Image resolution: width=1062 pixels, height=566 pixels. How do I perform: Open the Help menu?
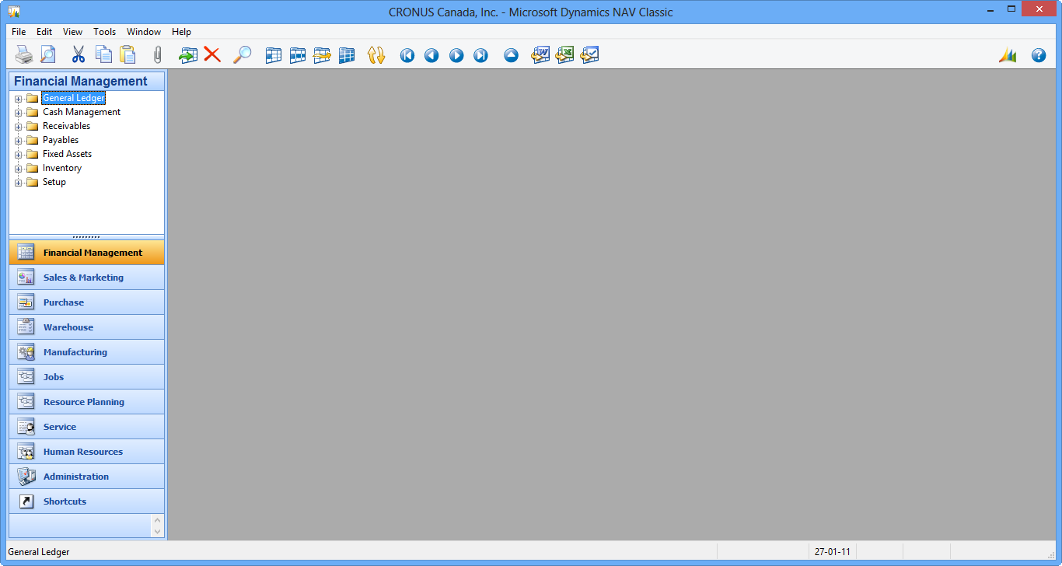click(x=181, y=32)
